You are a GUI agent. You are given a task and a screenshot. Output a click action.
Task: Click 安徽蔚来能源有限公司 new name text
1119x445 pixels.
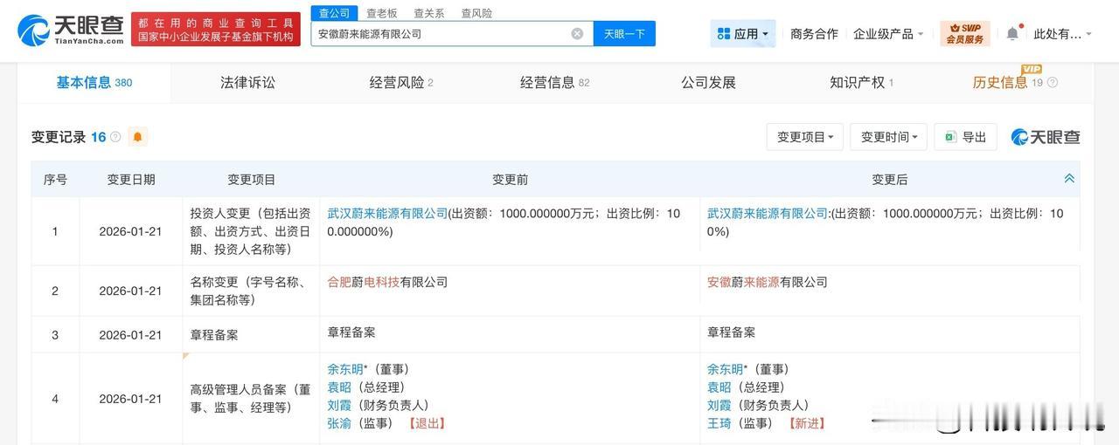click(x=768, y=282)
